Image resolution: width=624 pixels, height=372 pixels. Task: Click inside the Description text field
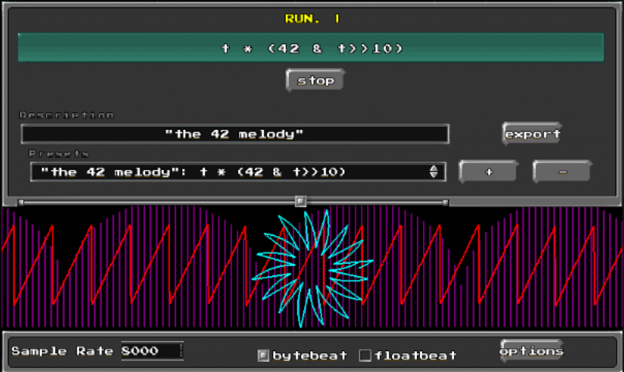tap(235, 133)
